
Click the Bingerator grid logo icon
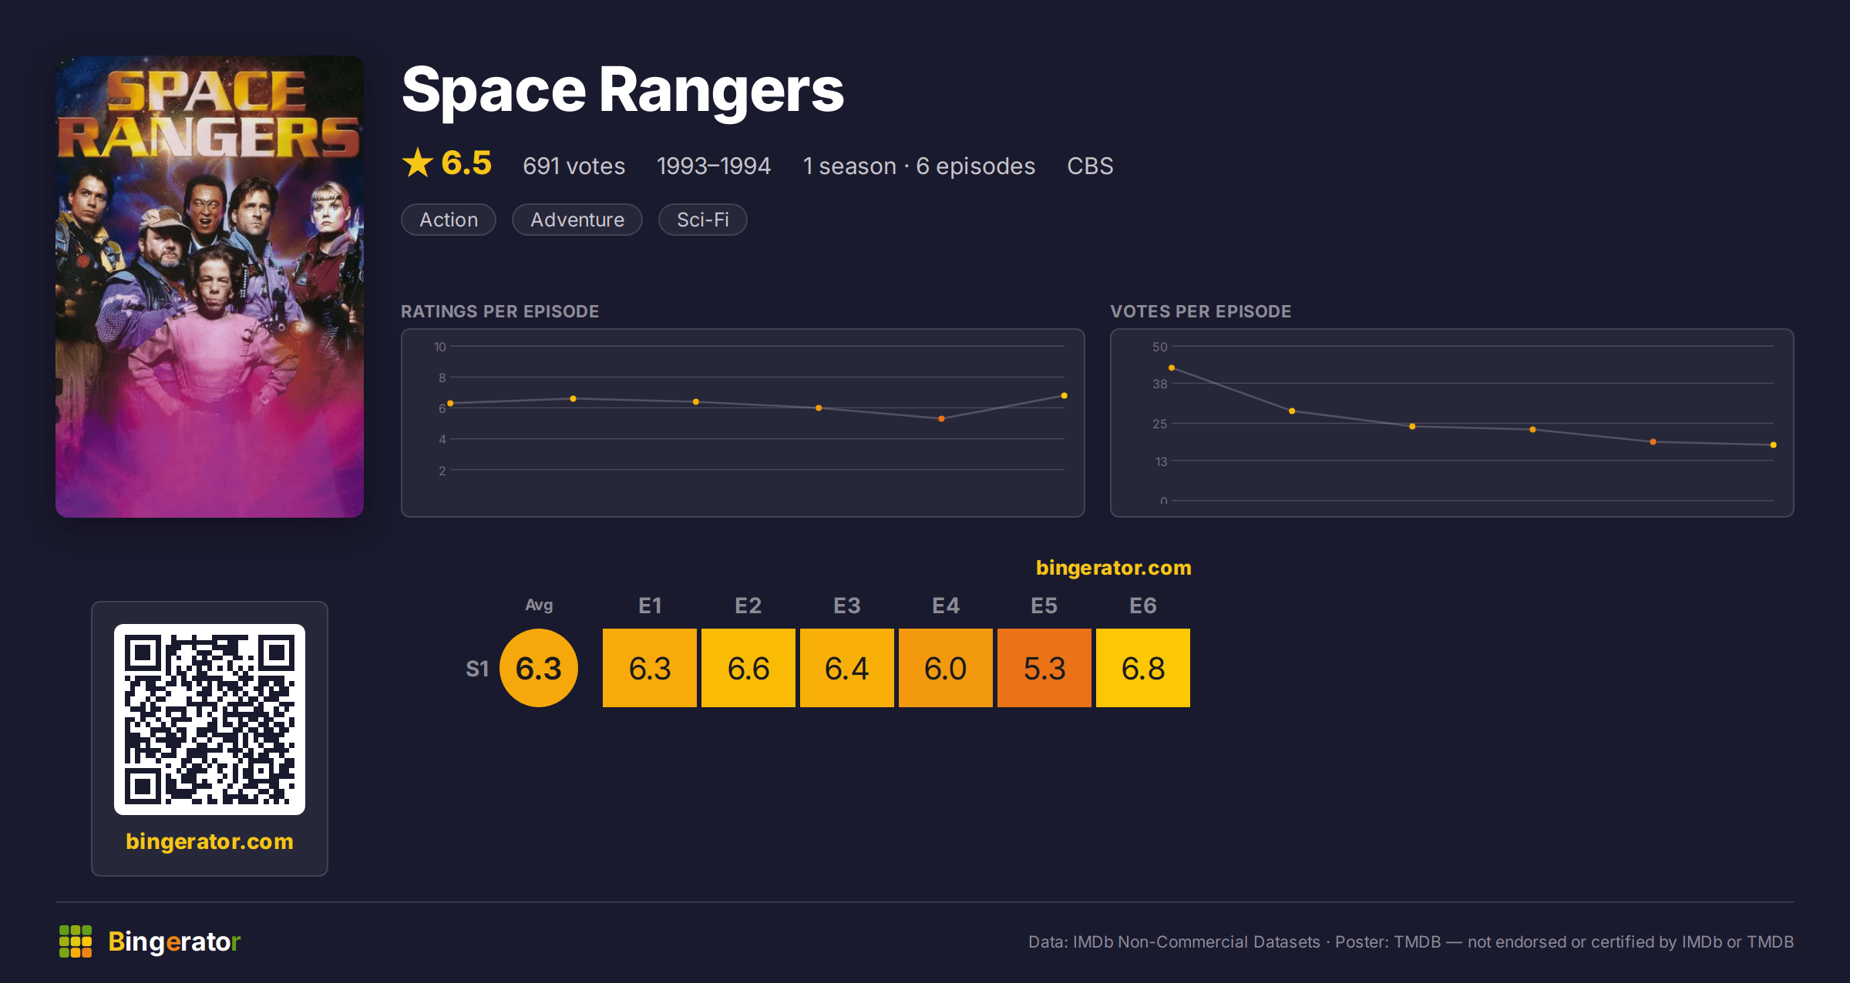click(76, 941)
